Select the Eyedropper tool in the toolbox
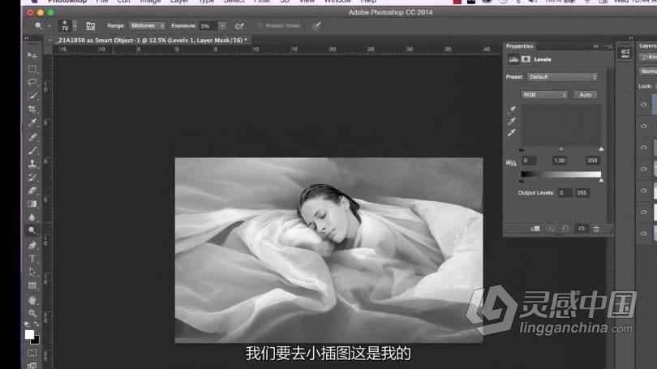The width and height of the screenshot is (657, 369). pos(32,122)
